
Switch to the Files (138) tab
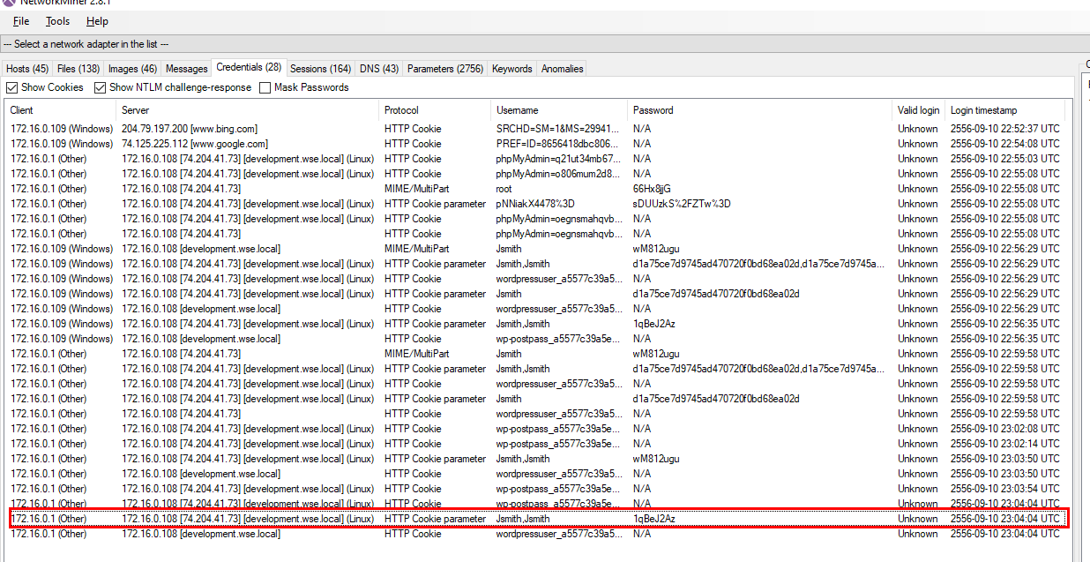[x=78, y=69]
